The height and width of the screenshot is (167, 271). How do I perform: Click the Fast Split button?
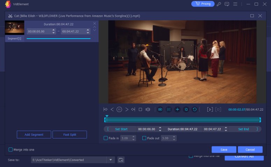pos(70,135)
